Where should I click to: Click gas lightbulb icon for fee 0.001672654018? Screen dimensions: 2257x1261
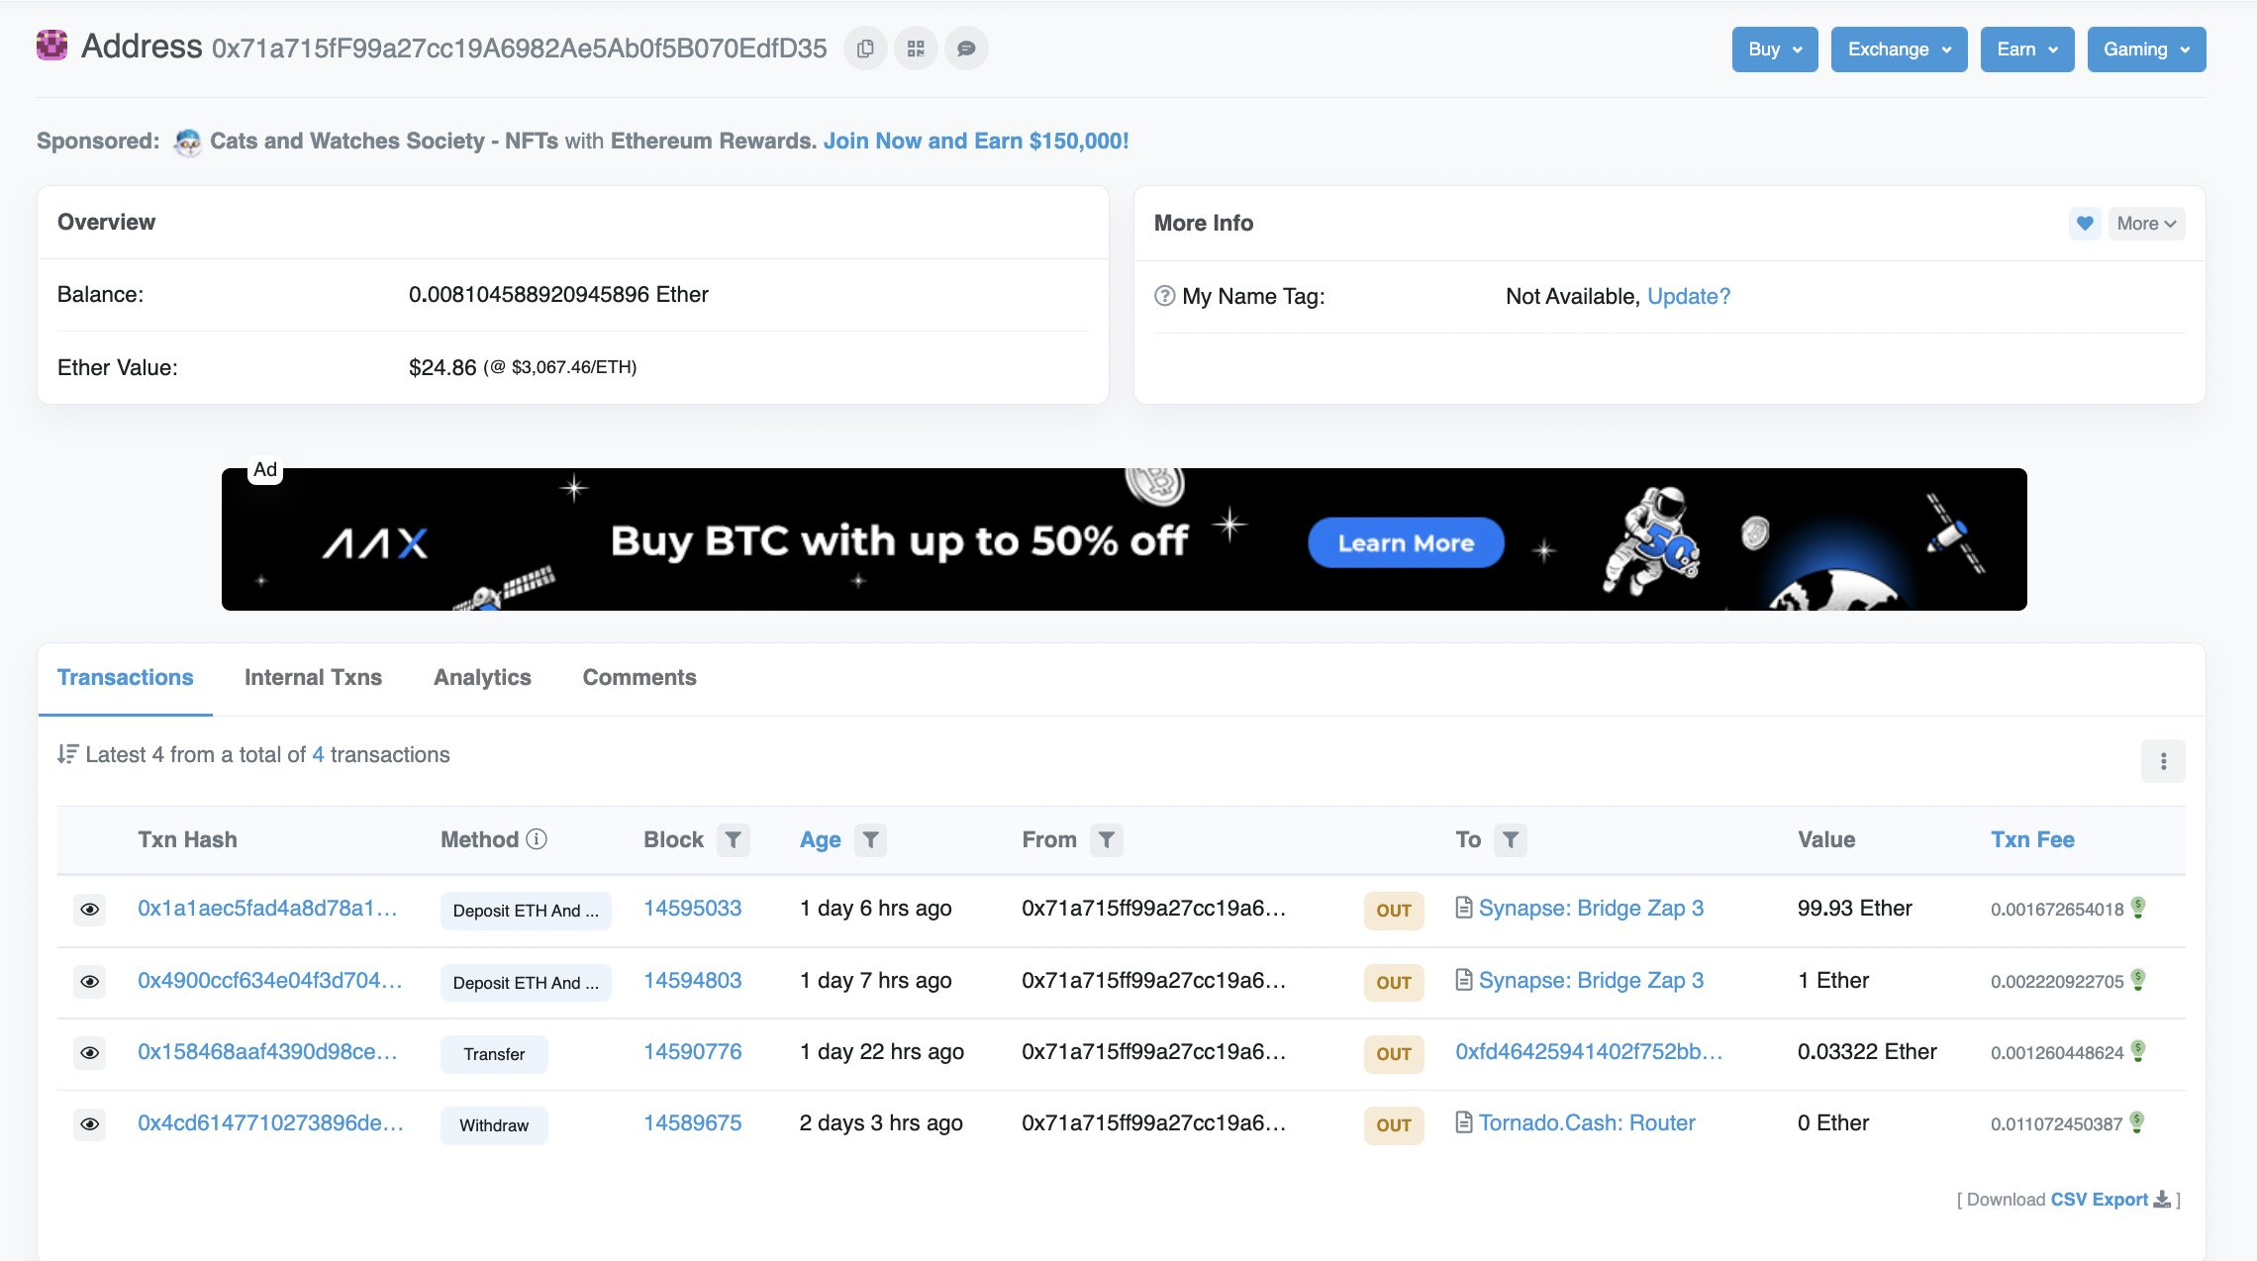click(x=2137, y=908)
